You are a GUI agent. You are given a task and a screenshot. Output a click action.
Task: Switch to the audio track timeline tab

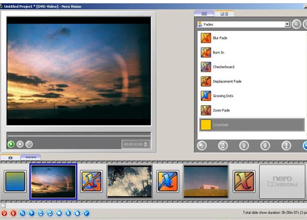click(x=30, y=157)
